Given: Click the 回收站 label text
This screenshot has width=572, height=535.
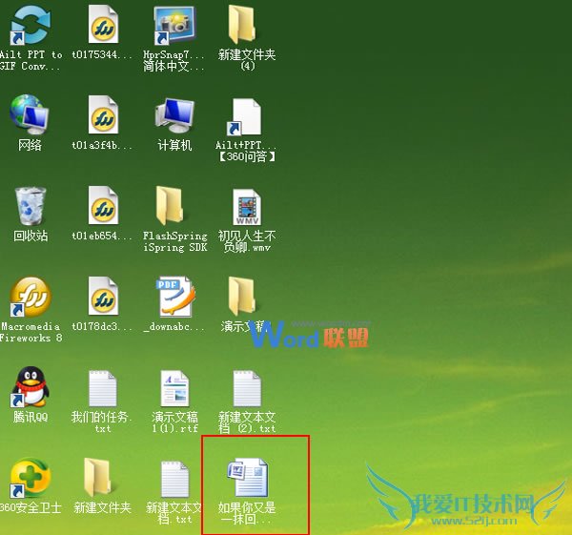Looking at the screenshot, I should pos(31,236).
